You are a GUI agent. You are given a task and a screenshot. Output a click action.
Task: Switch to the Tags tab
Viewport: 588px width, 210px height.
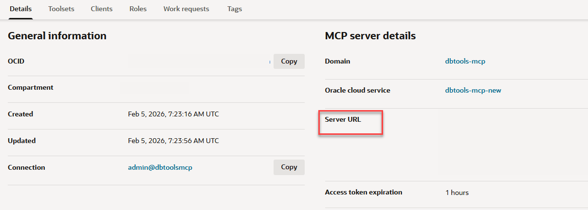click(x=235, y=9)
